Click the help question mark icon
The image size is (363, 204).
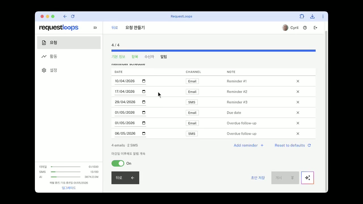305,28
